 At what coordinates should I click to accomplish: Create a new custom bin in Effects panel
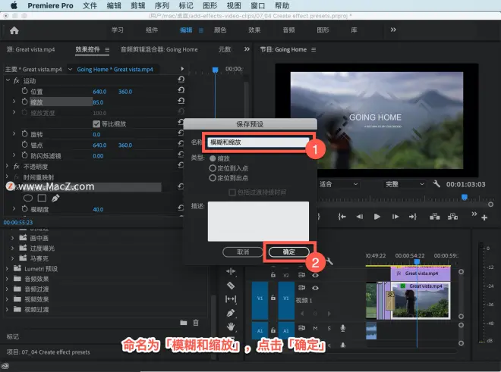click(184, 323)
